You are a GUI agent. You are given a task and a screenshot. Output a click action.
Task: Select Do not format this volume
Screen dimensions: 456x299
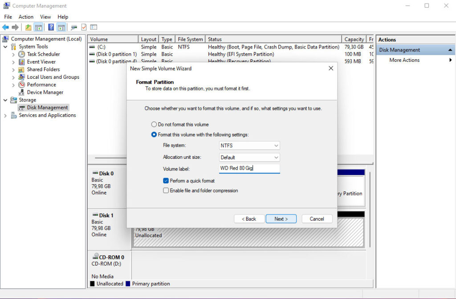154,125
